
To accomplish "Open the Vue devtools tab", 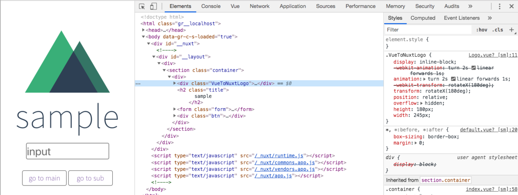I will point(235,6).
